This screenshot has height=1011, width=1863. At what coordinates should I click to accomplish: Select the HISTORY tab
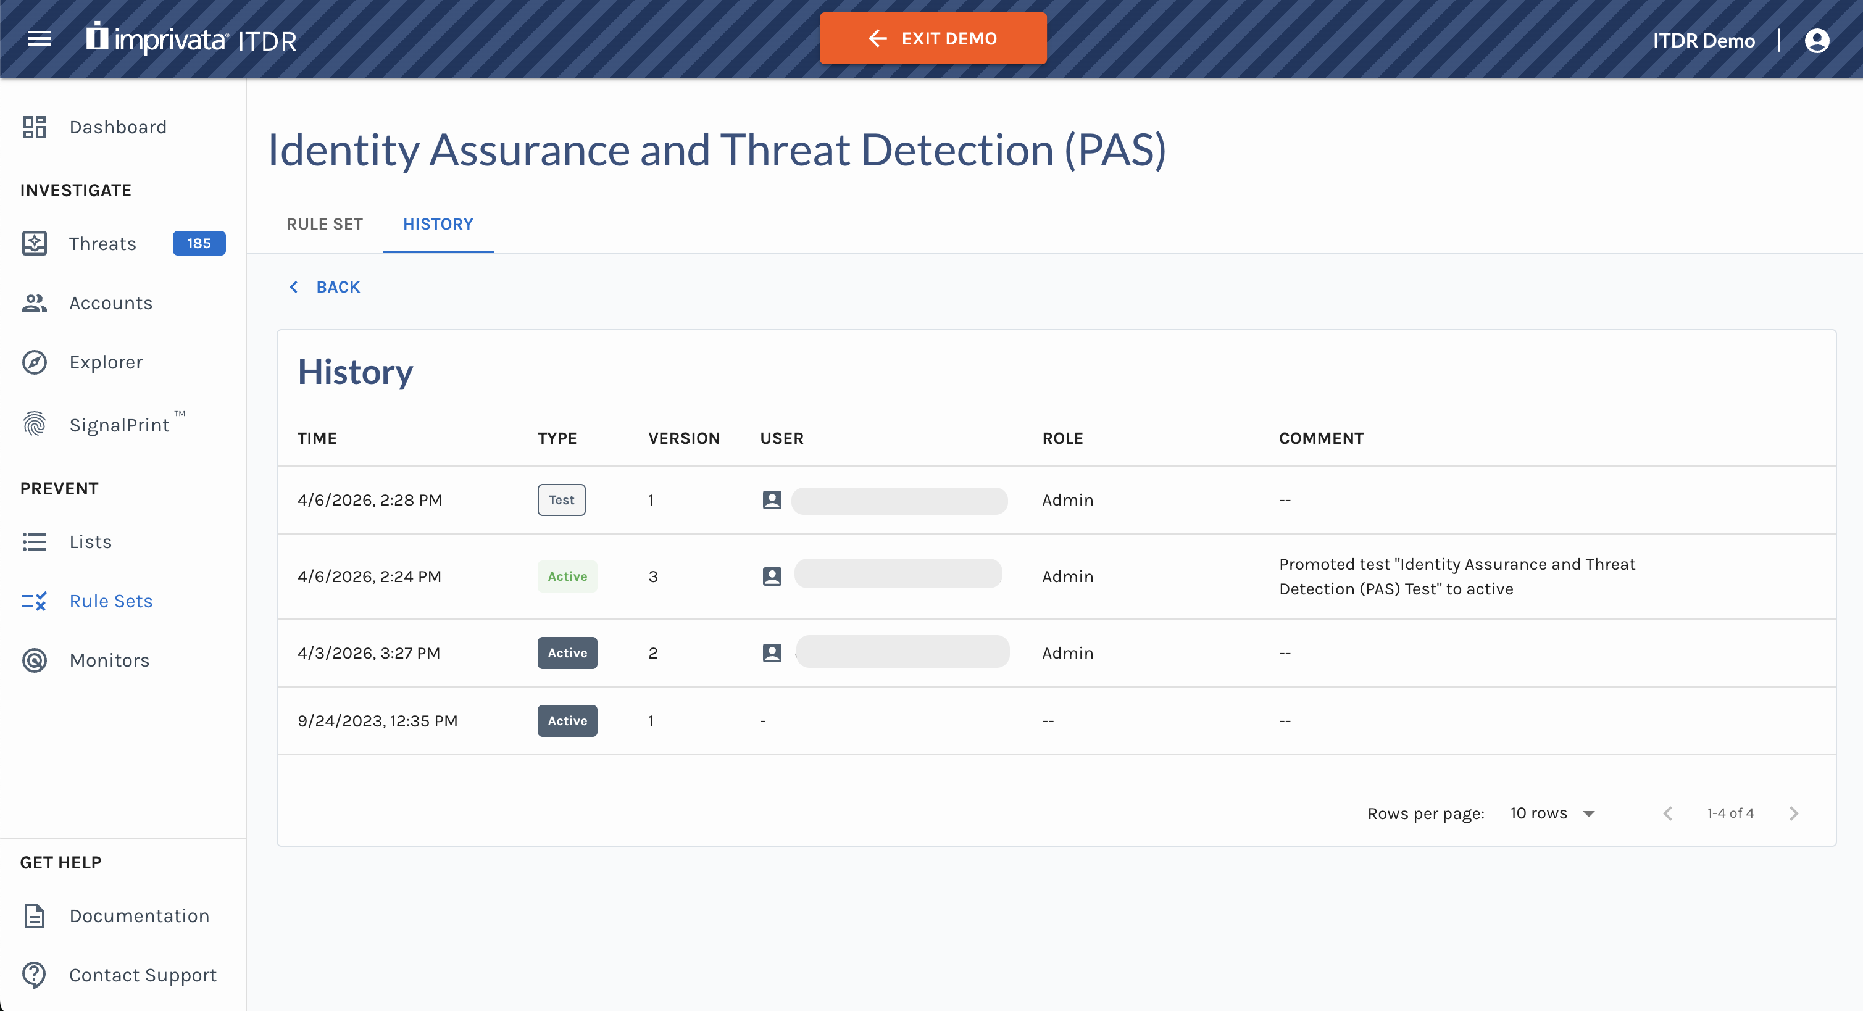pos(438,224)
